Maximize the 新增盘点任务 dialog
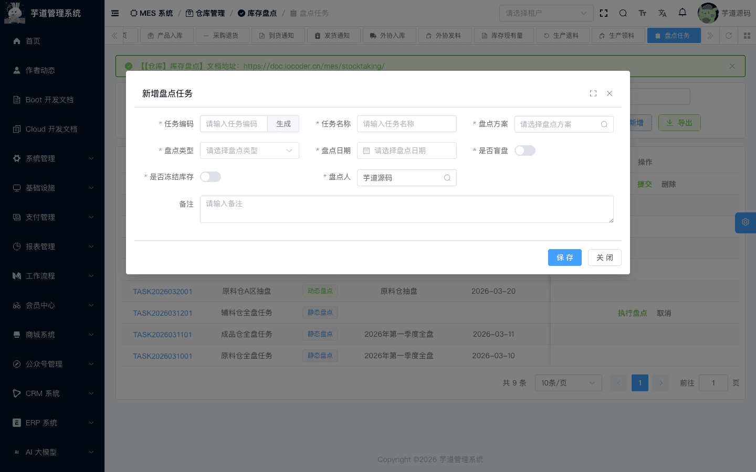Screen dimensions: 756x472 coord(593,93)
